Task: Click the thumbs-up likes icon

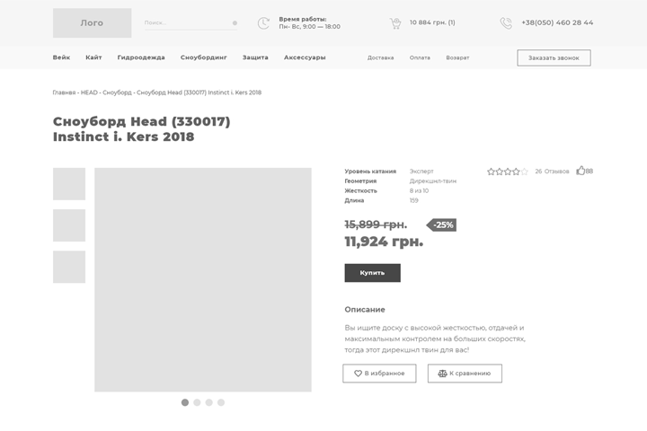Action: tap(581, 171)
